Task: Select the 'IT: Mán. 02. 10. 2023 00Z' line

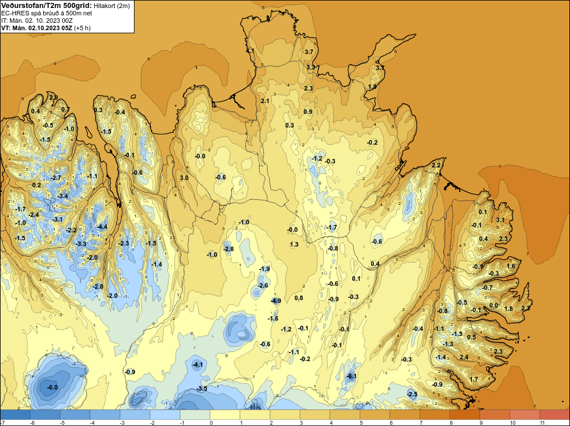Action: [36, 21]
